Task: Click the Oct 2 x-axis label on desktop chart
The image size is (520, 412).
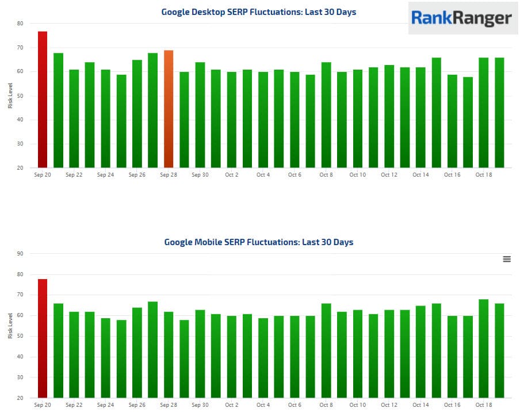Action: 231,175
